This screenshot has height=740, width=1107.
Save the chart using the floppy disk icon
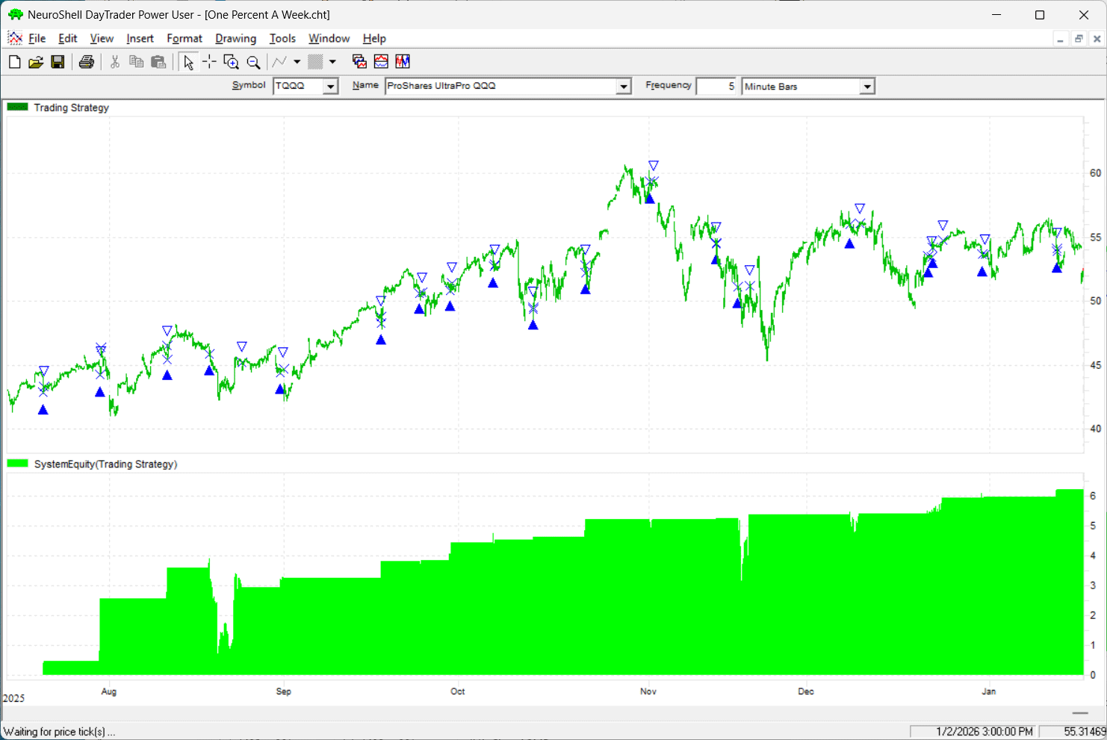coord(58,62)
